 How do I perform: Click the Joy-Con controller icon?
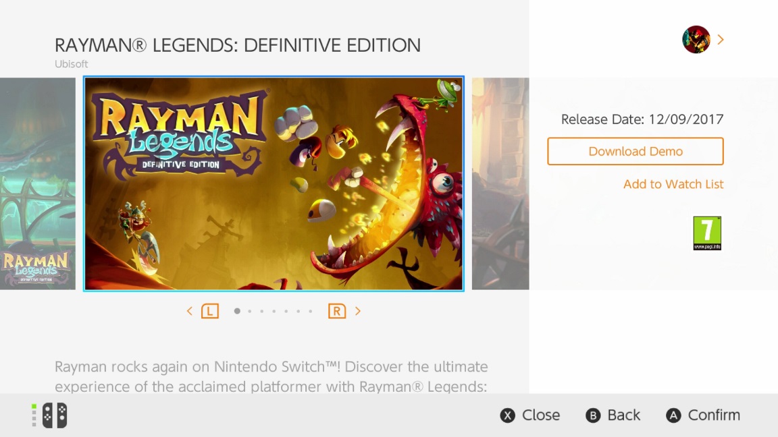[x=54, y=415]
